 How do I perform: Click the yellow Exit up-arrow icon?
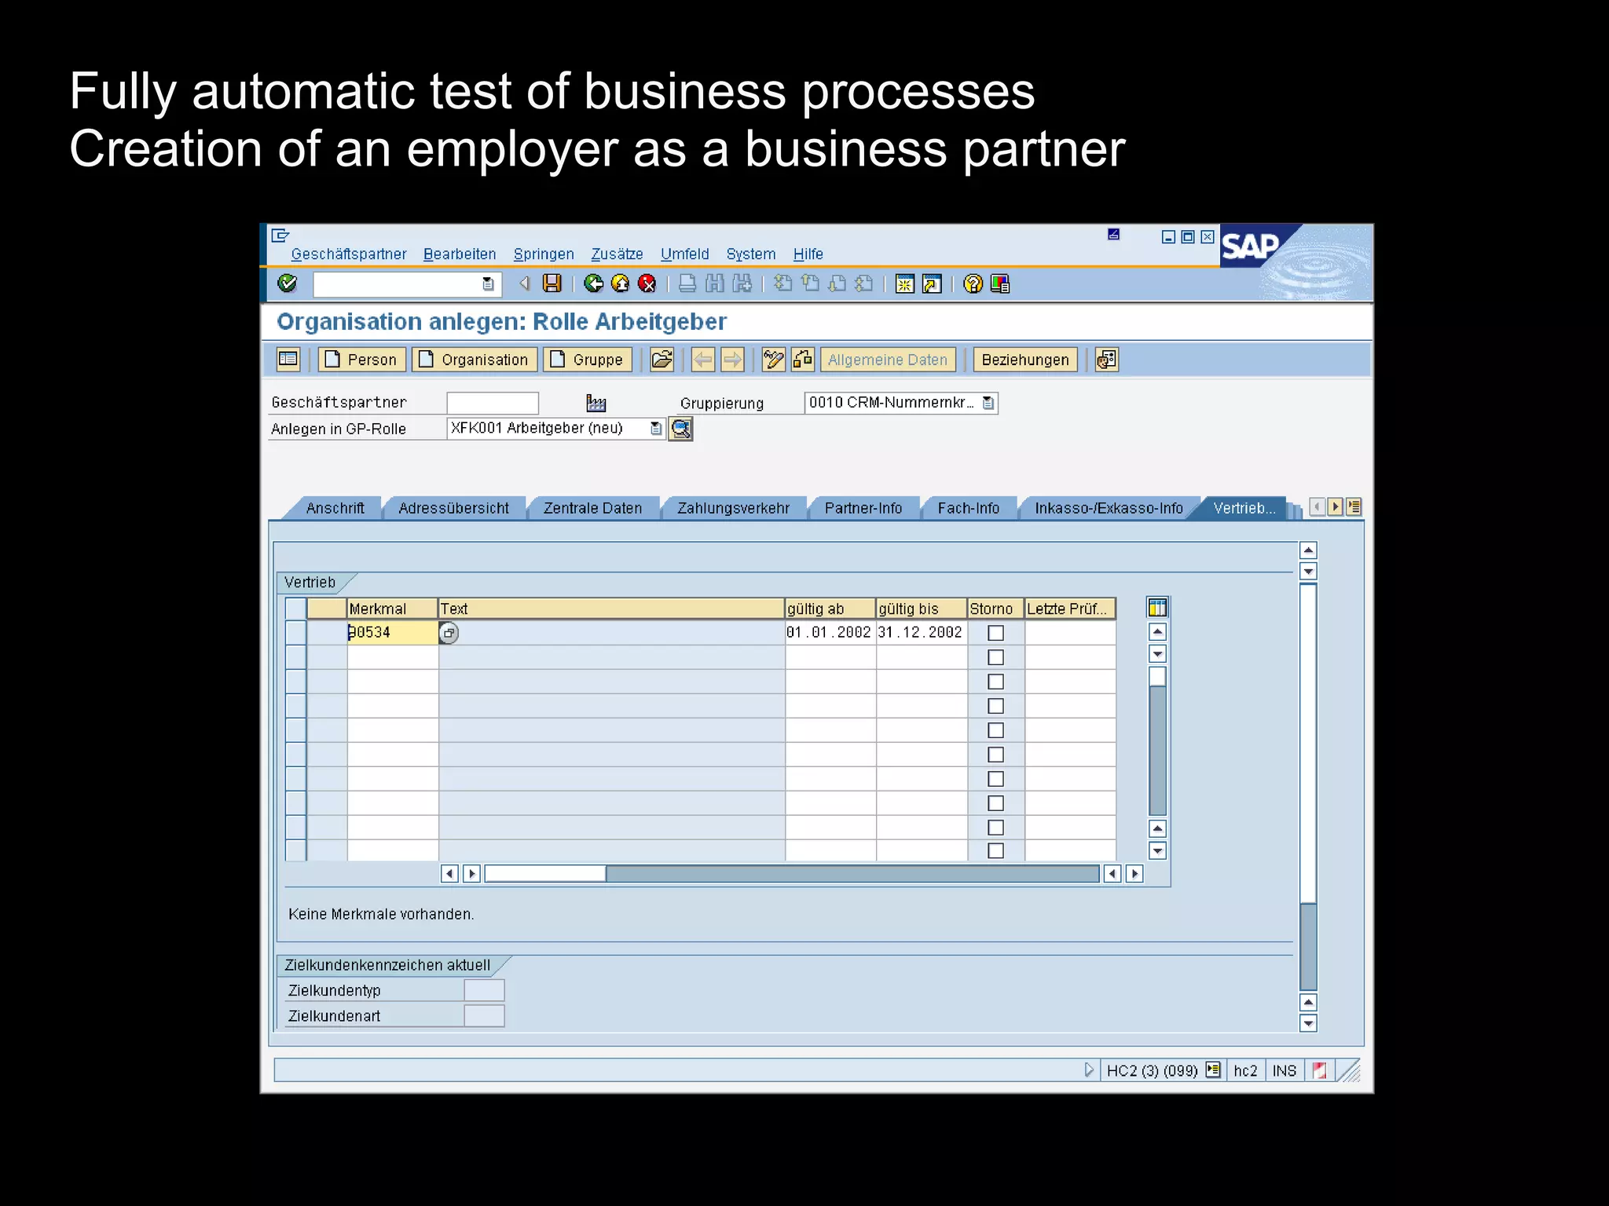click(621, 283)
